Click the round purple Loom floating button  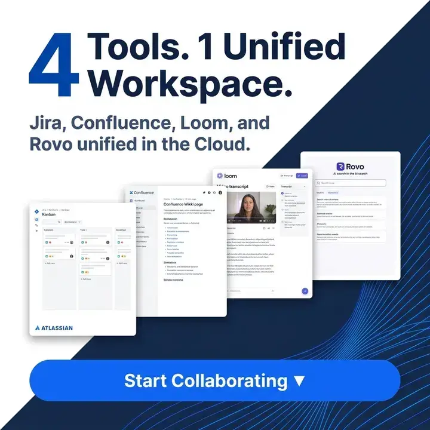(305, 291)
